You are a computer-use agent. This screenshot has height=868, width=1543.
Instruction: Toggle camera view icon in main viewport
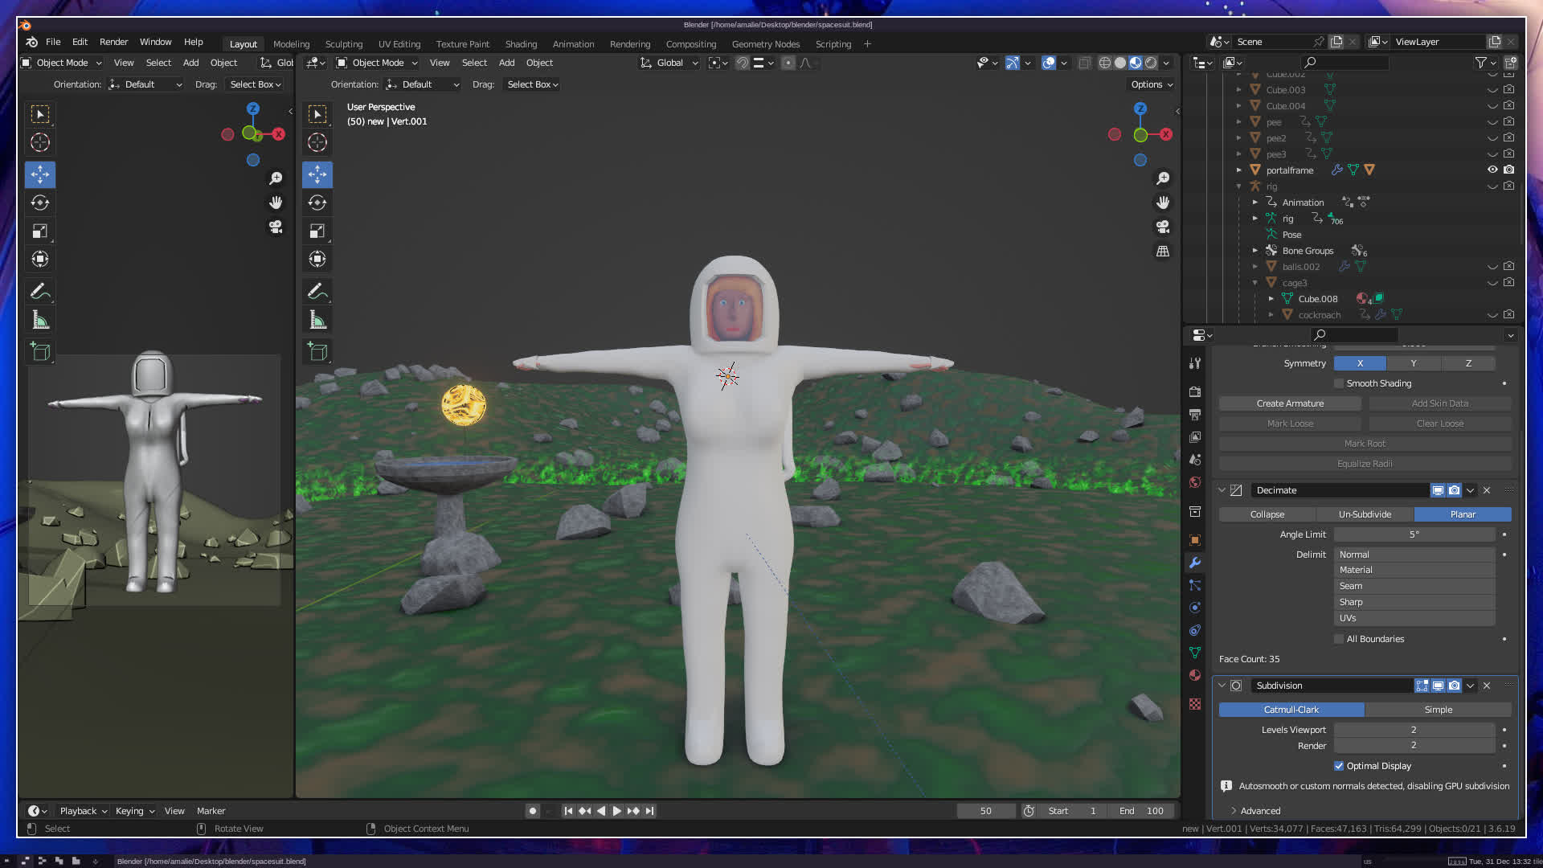click(1162, 227)
